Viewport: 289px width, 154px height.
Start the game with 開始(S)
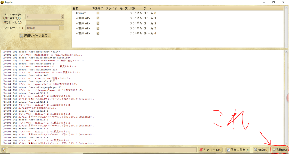pos(280,150)
